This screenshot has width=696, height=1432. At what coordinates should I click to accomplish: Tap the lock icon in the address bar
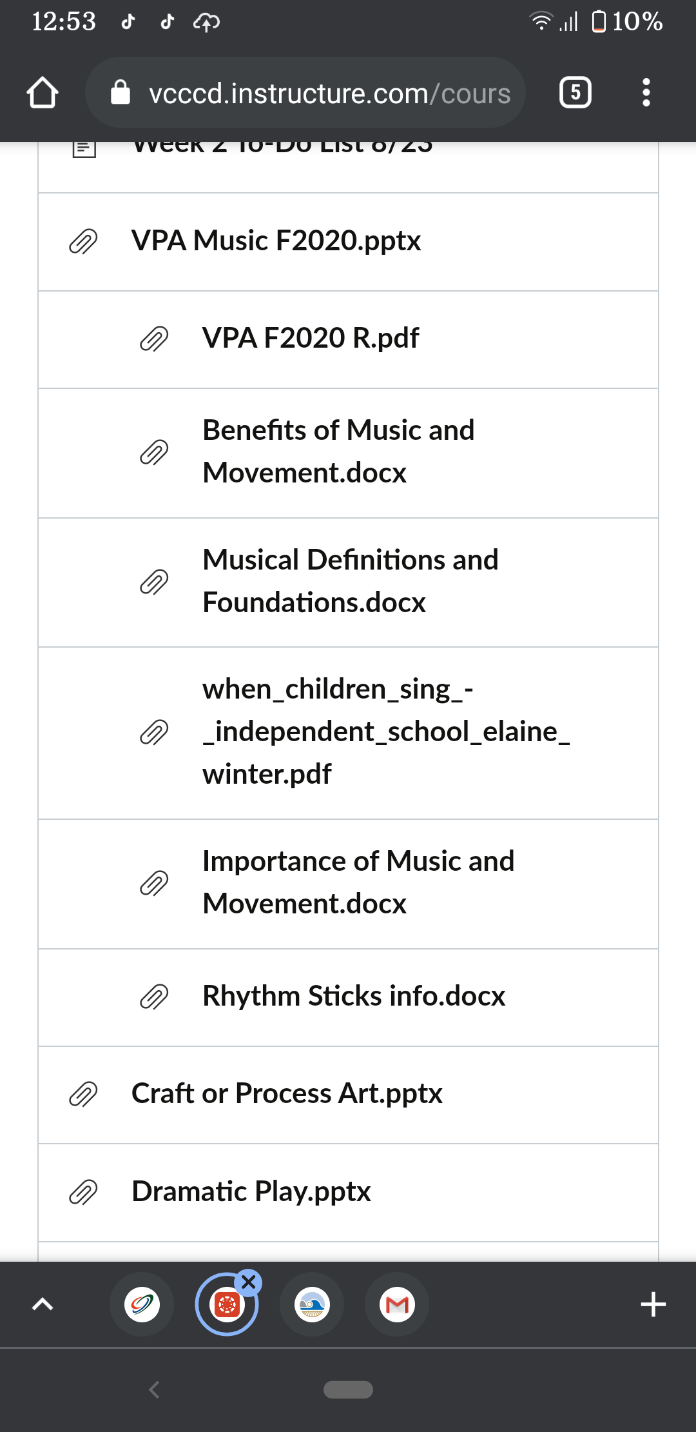pyautogui.click(x=121, y=92)
